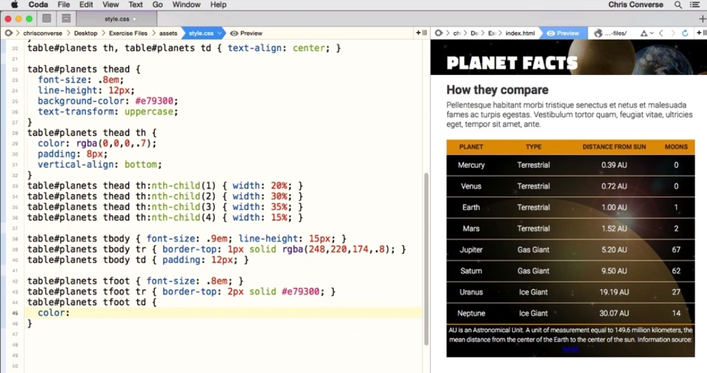
Task: Open the Apple menu
Action: click(x=14, y=5)
